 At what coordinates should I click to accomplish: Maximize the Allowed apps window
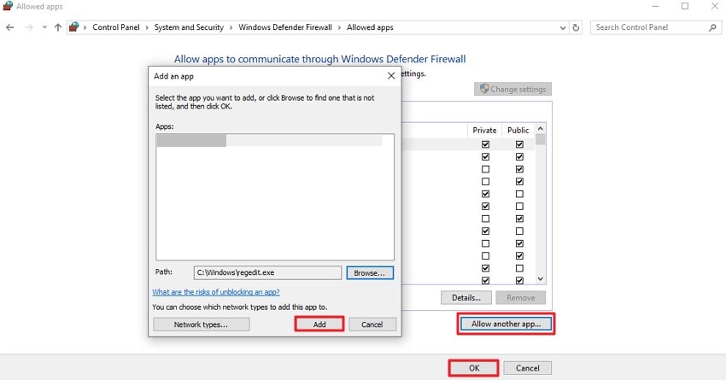pyautogui.click(x=685, y=6)
